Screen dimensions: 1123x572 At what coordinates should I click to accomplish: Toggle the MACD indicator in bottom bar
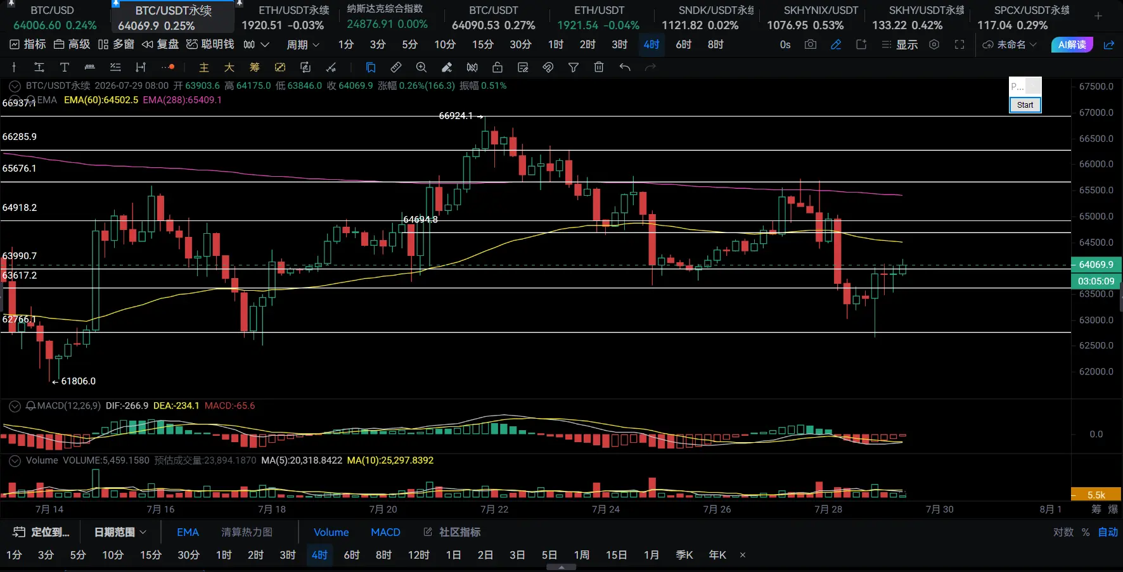pos(385,532)
